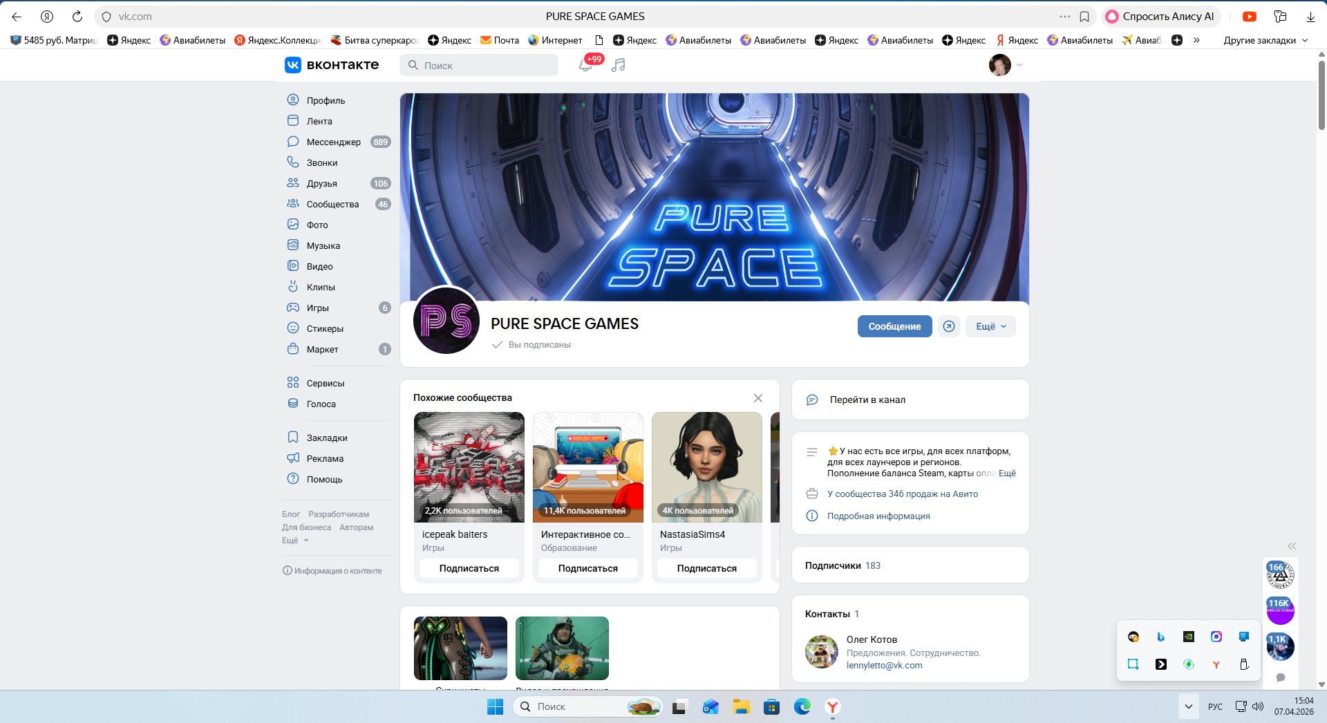
Task: Click the Маркет bag icon
Action: point(293,349)
